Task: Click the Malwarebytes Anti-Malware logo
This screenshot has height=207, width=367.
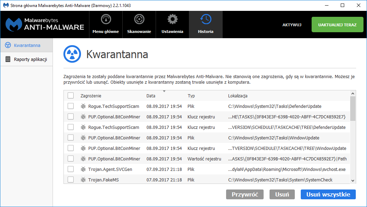Action: pos(45,24)
